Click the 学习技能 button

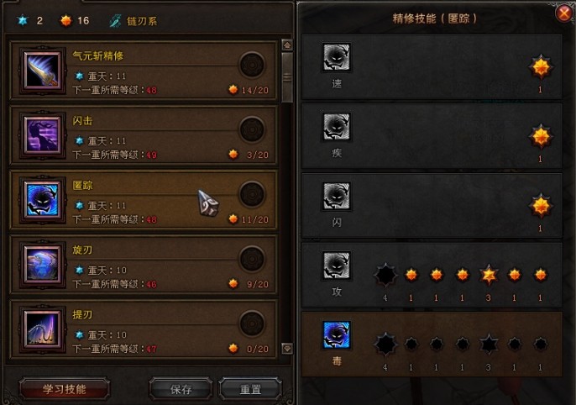(x=65, y=389)
